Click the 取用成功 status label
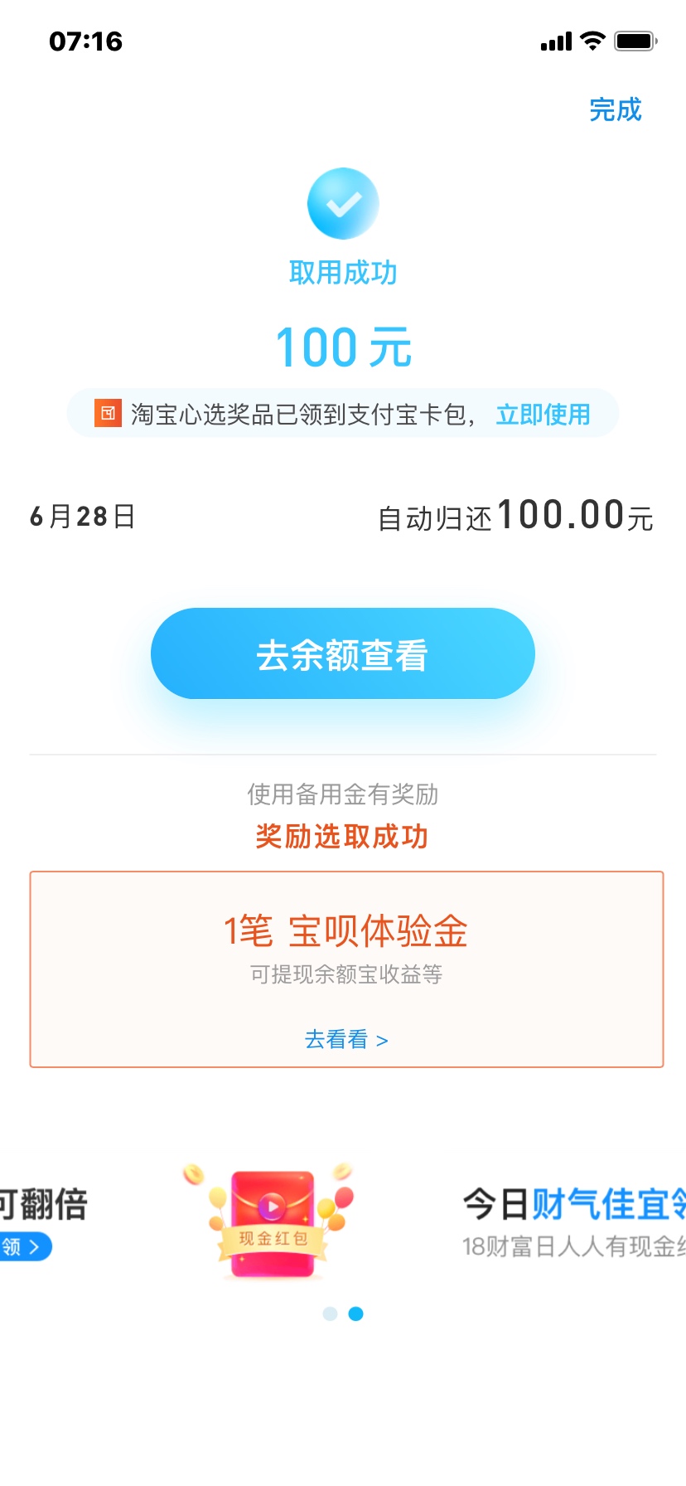686x1486 pixels. pos(343,272)
